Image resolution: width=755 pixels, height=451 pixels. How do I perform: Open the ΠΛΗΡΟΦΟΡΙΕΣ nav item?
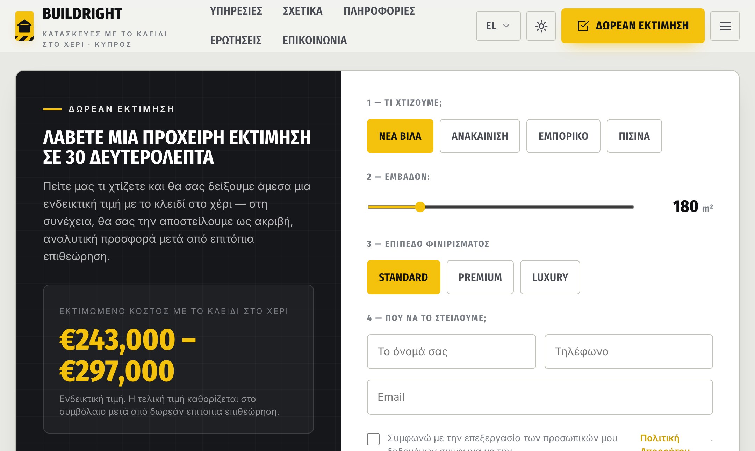coord(379,11)
